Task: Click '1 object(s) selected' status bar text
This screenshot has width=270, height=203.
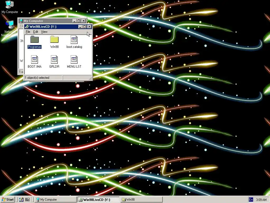Action: [37, 78]
